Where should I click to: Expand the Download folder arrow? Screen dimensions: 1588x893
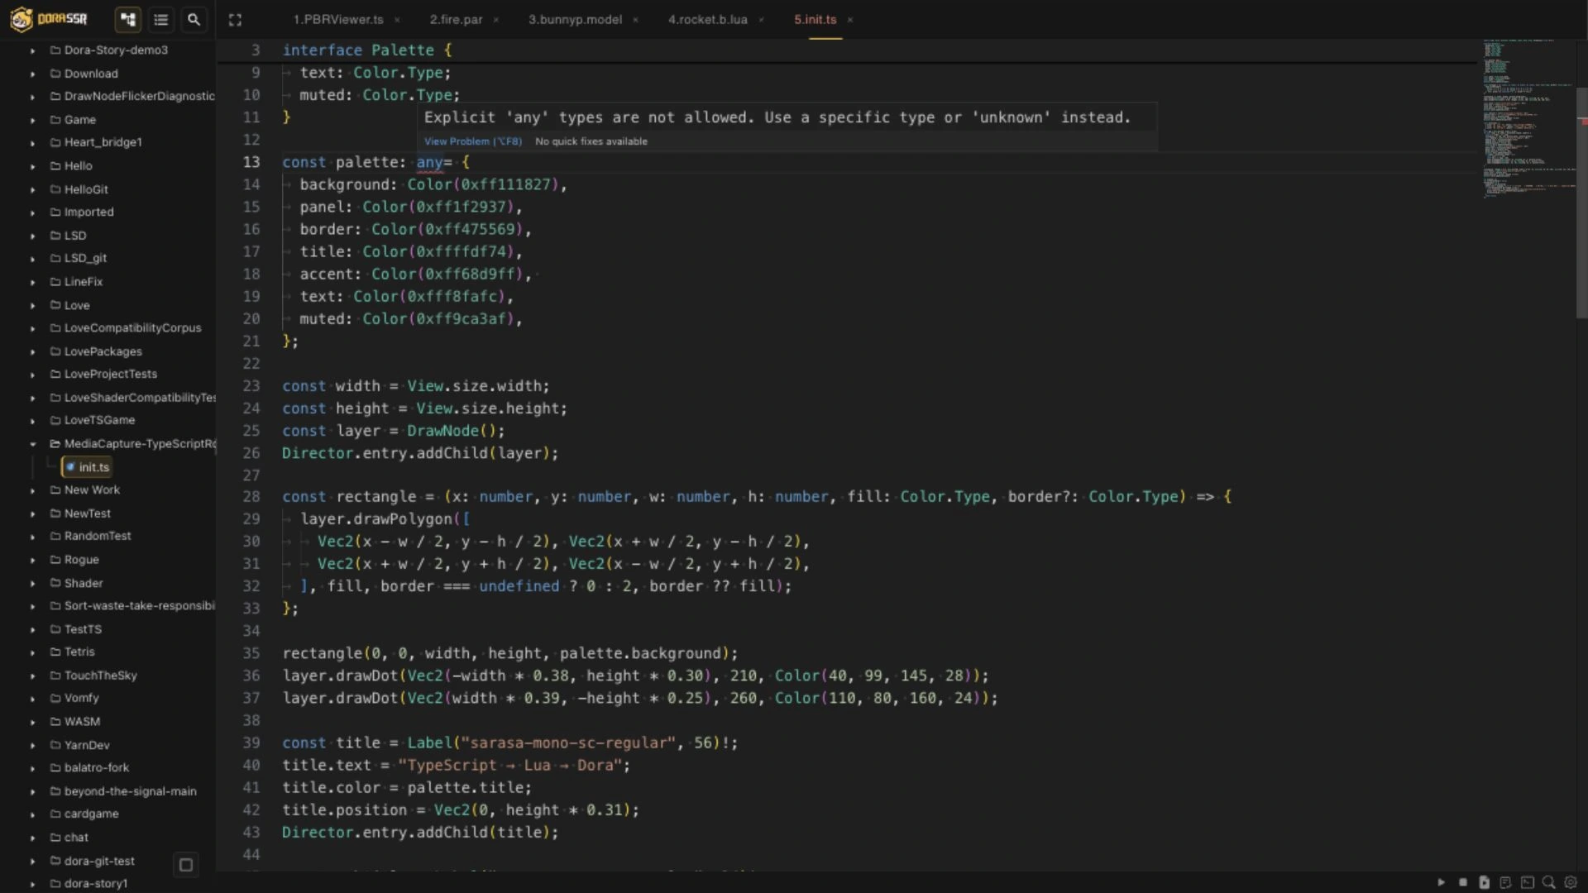click(32, 74)
